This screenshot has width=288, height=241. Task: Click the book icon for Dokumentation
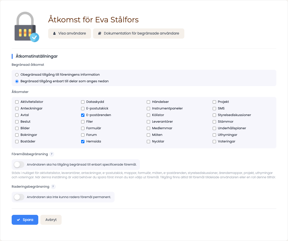(100, 34)
